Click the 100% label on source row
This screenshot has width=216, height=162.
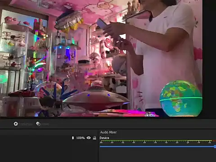tap(81, 138)
